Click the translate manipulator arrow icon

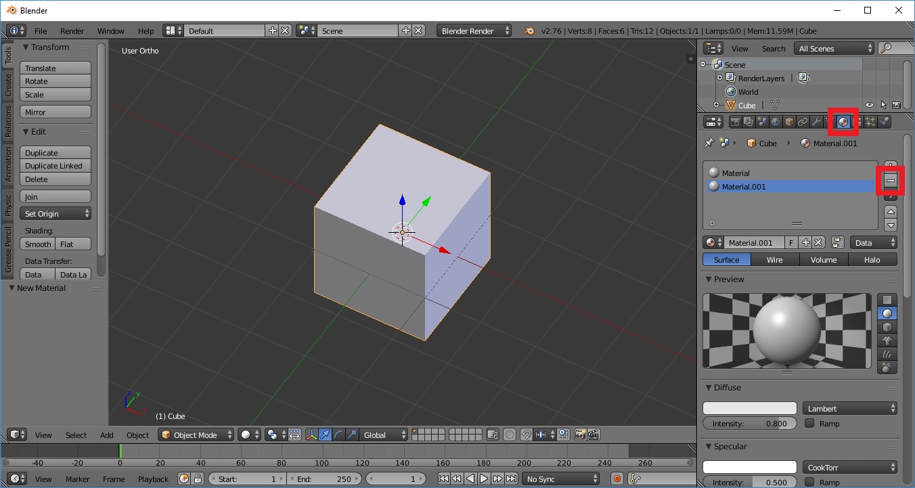pos(325,435)
